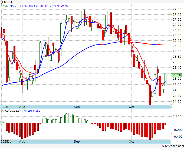Click the Sep label on price chart axis
The height and width of the screenshot is (148, 184).
(77, 107)
